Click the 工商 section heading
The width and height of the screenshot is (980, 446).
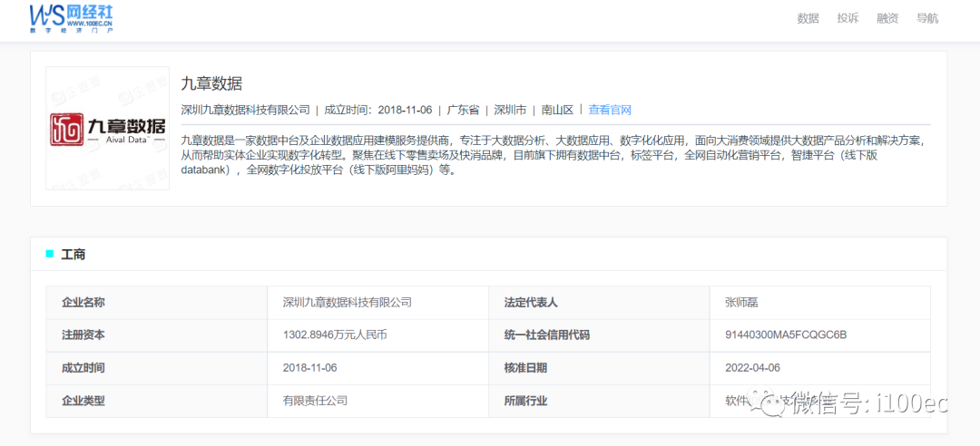point(73,254)
